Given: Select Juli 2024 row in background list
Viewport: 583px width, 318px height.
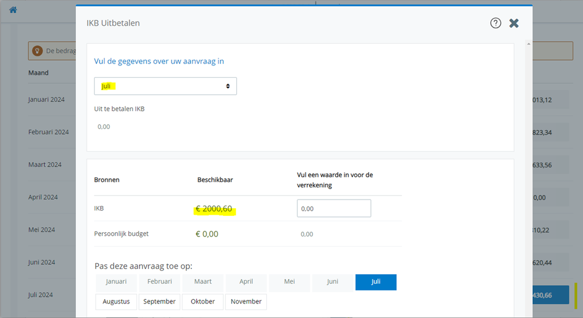Looking at the screenshot, I should (x=40, y=295).
